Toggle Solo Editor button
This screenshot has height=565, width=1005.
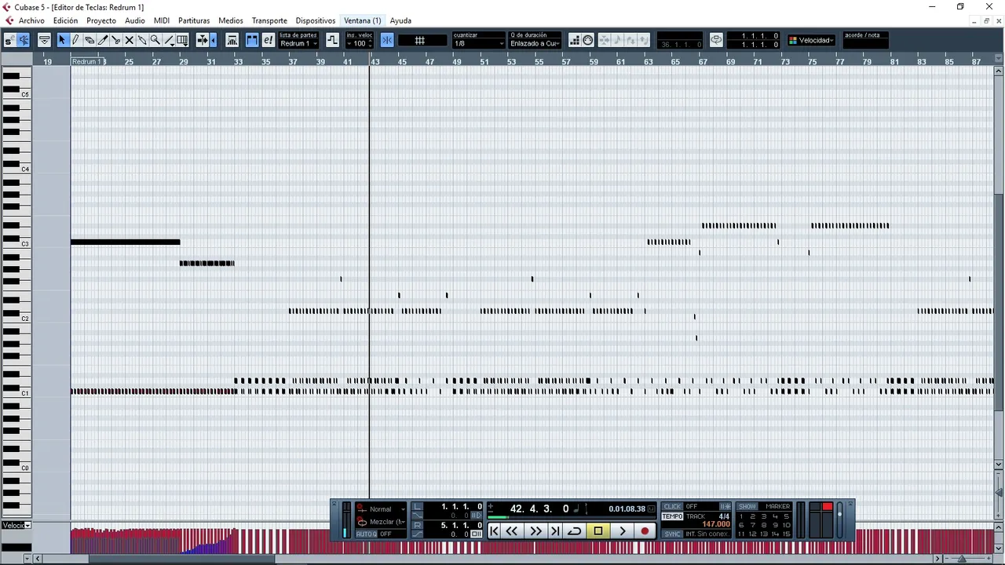coord(9,40)
